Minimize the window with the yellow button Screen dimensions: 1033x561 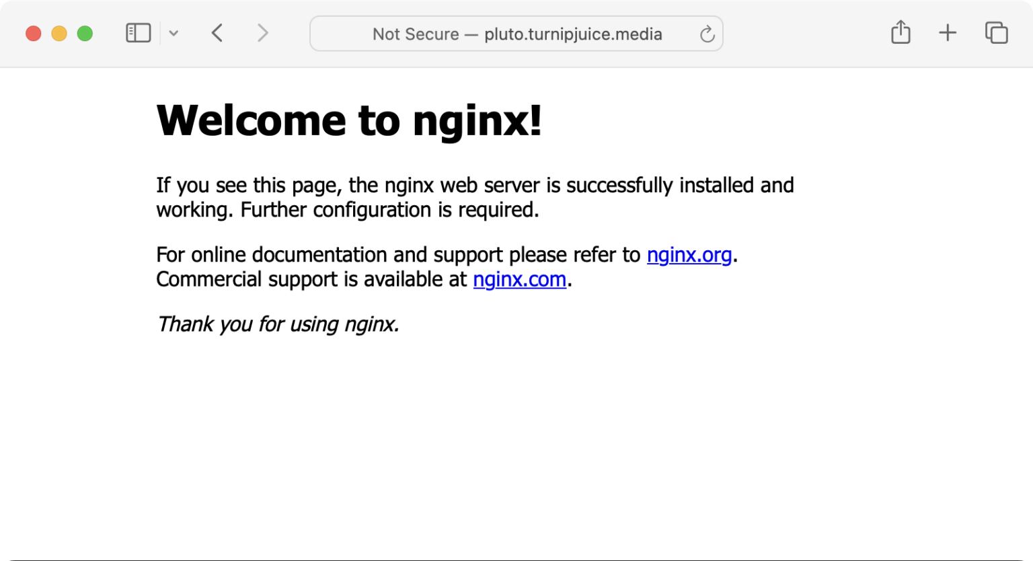click(x=59, y=33)
